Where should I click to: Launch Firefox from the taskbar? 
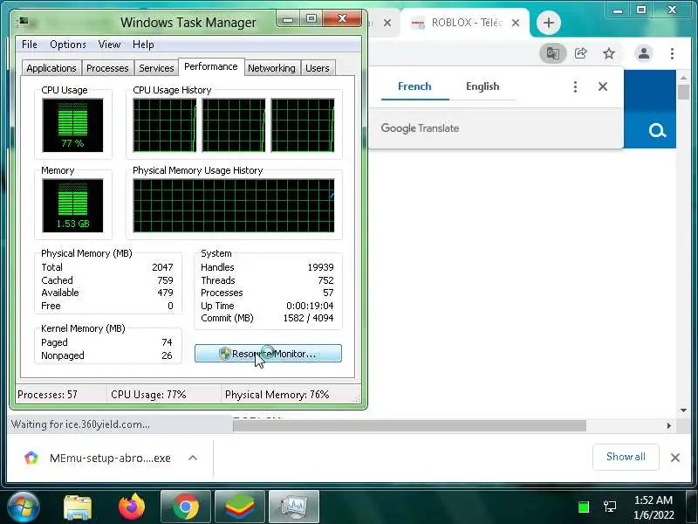(132, 507)
